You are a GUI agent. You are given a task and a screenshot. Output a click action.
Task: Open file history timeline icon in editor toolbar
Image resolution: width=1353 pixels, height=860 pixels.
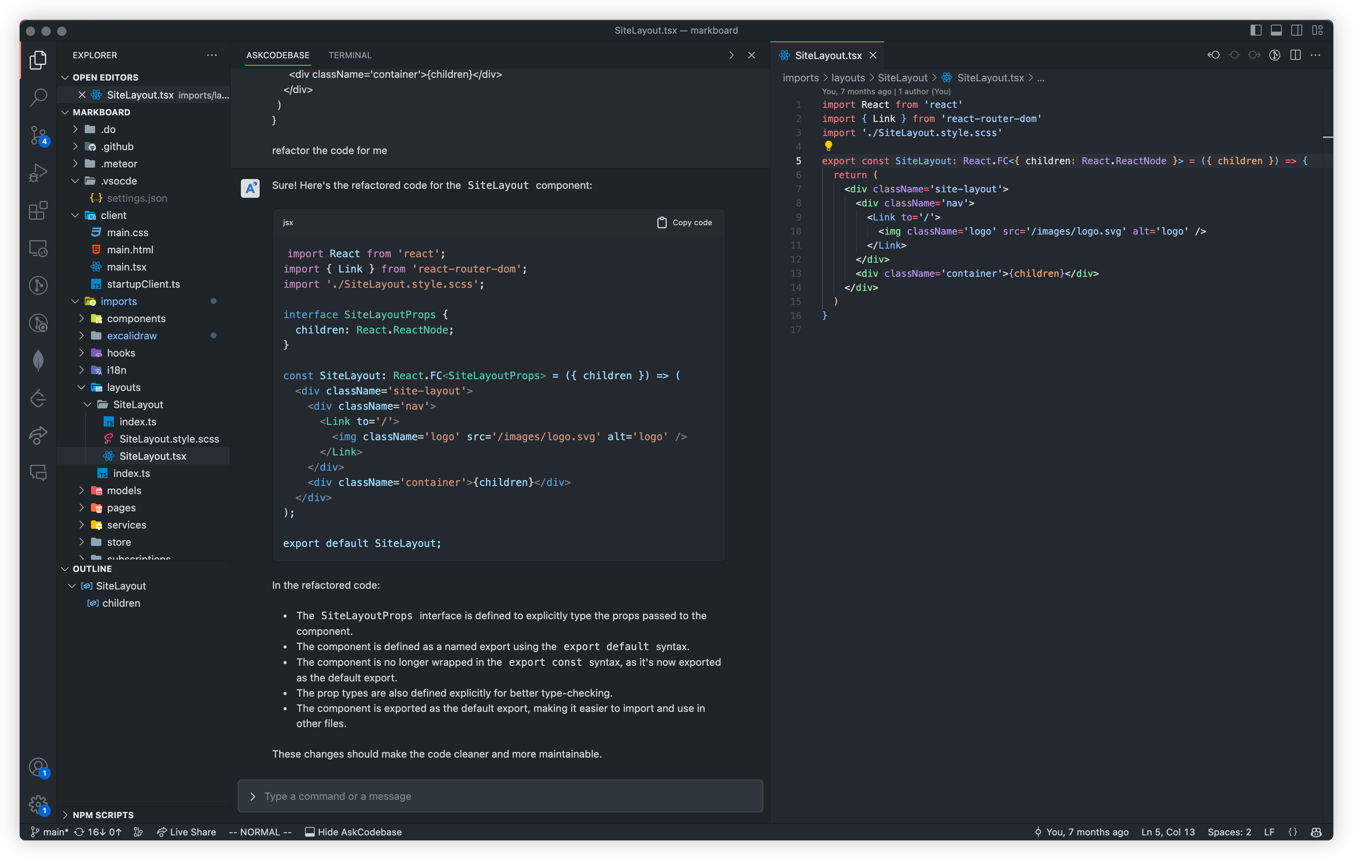[x=1275, y=55]
